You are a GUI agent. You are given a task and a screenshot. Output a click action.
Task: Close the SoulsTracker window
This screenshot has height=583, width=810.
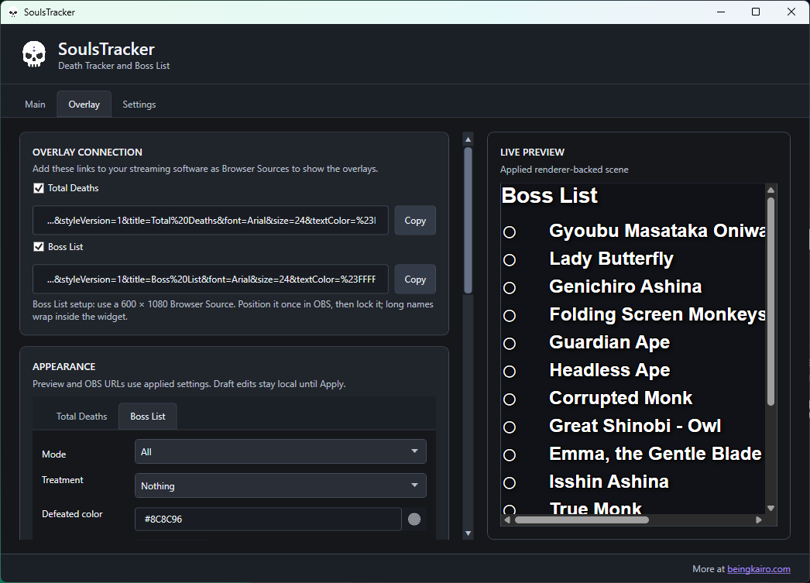(x=791, y=12)
